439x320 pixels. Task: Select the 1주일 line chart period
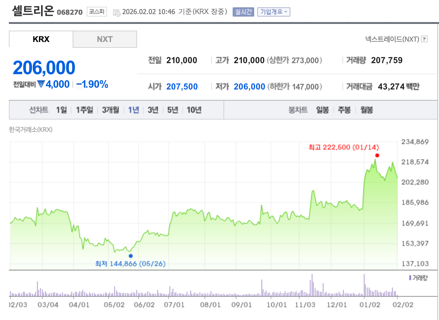(x=85, y=110)
